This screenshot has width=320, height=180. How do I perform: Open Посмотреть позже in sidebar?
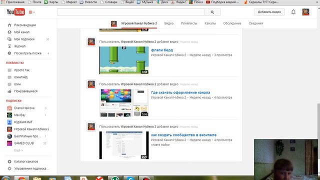(x=28, y=53)
